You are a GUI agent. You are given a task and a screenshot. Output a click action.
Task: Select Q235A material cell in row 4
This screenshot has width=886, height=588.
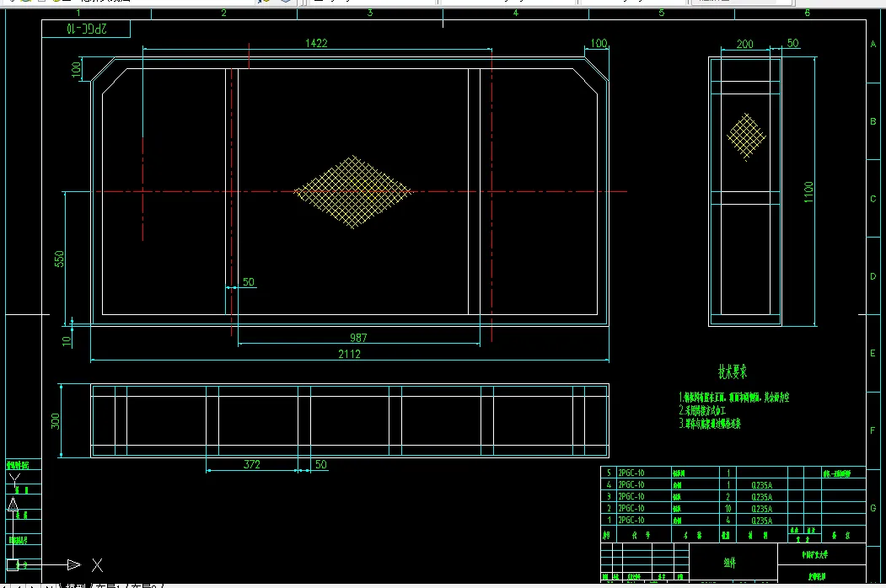[x=762, y=485]
